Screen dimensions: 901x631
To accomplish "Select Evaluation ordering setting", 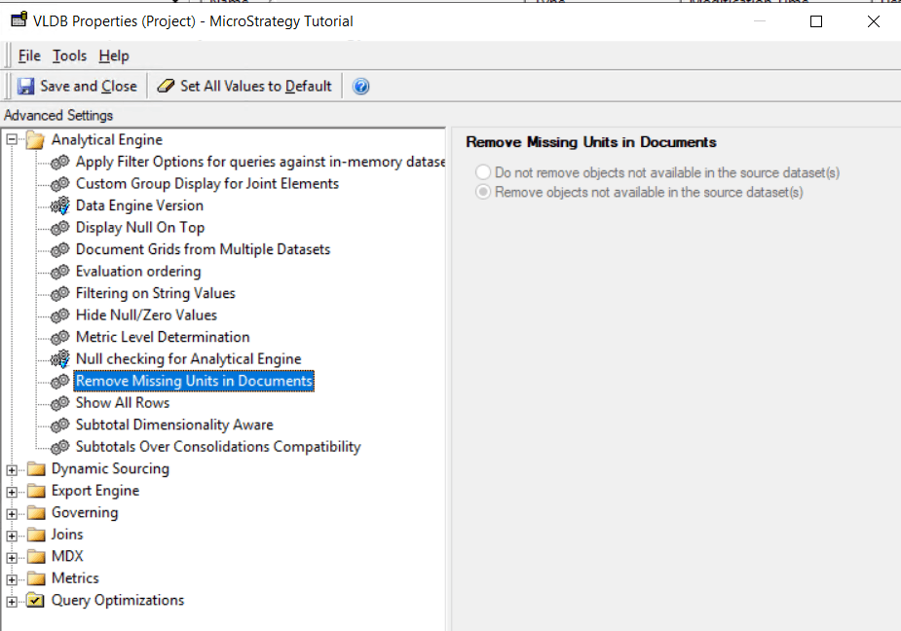I will click(138, 272).
